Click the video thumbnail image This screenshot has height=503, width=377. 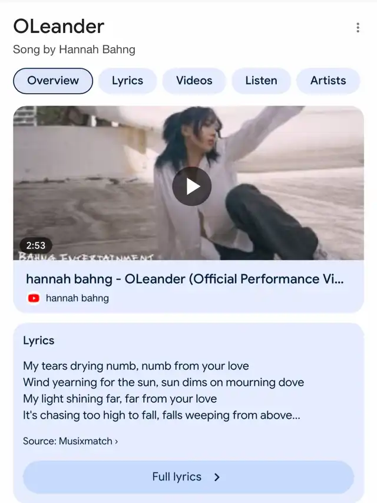coord(188,183)
